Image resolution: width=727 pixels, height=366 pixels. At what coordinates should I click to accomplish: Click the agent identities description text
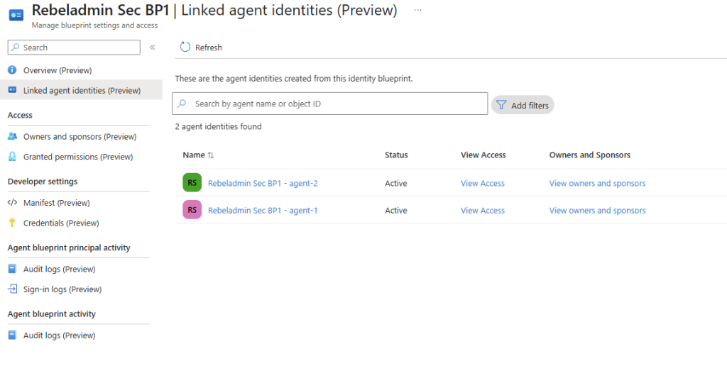tap(294, 79)
